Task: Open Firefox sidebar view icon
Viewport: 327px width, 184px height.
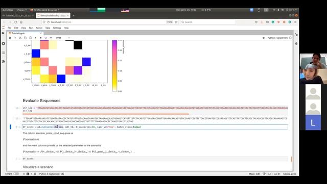Action: click(267, 22)
